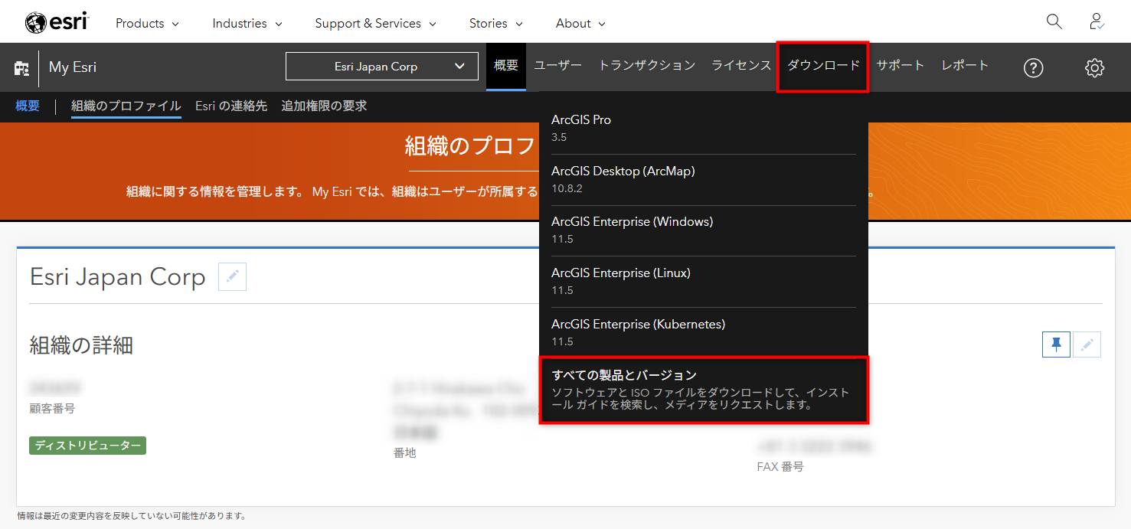Choose ArcGIS Enterprise (Kubernetes) 11.5
This screenshot has height=529, width=1131.
(704, 332)
